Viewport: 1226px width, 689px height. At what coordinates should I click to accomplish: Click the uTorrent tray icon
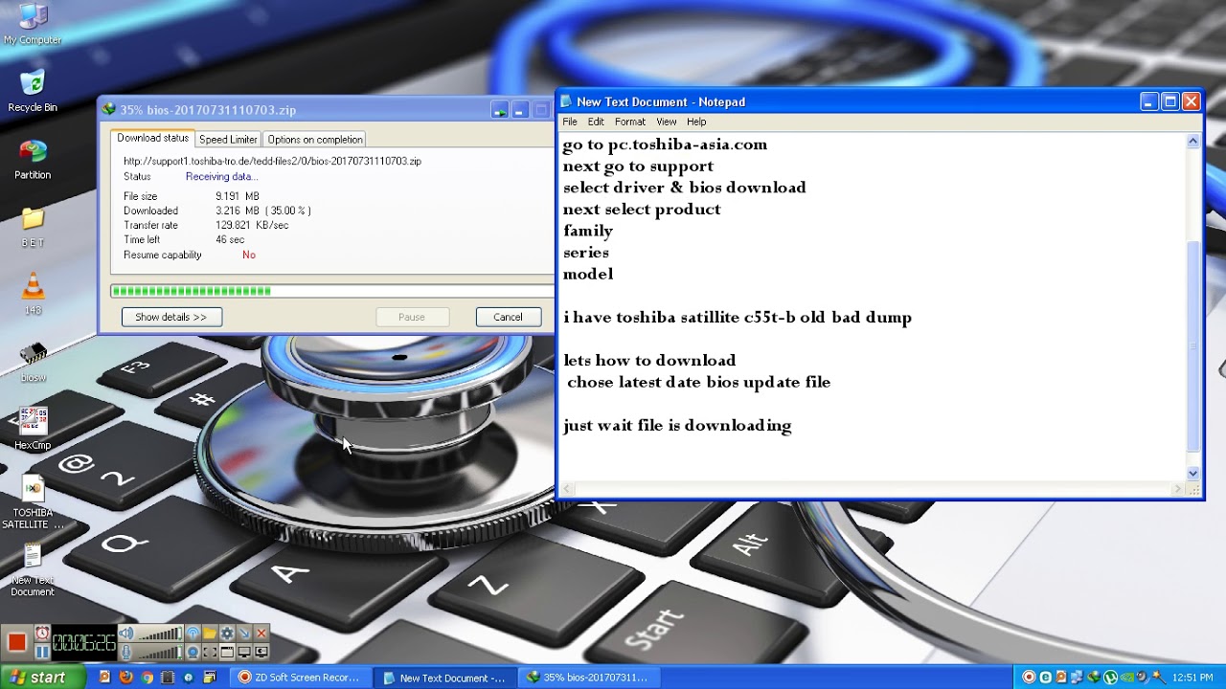[x=1111, y=677]
